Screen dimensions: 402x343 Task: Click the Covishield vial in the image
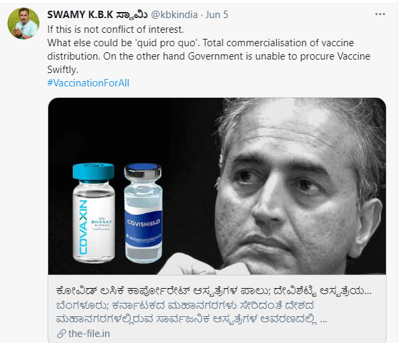click(143, 213)
